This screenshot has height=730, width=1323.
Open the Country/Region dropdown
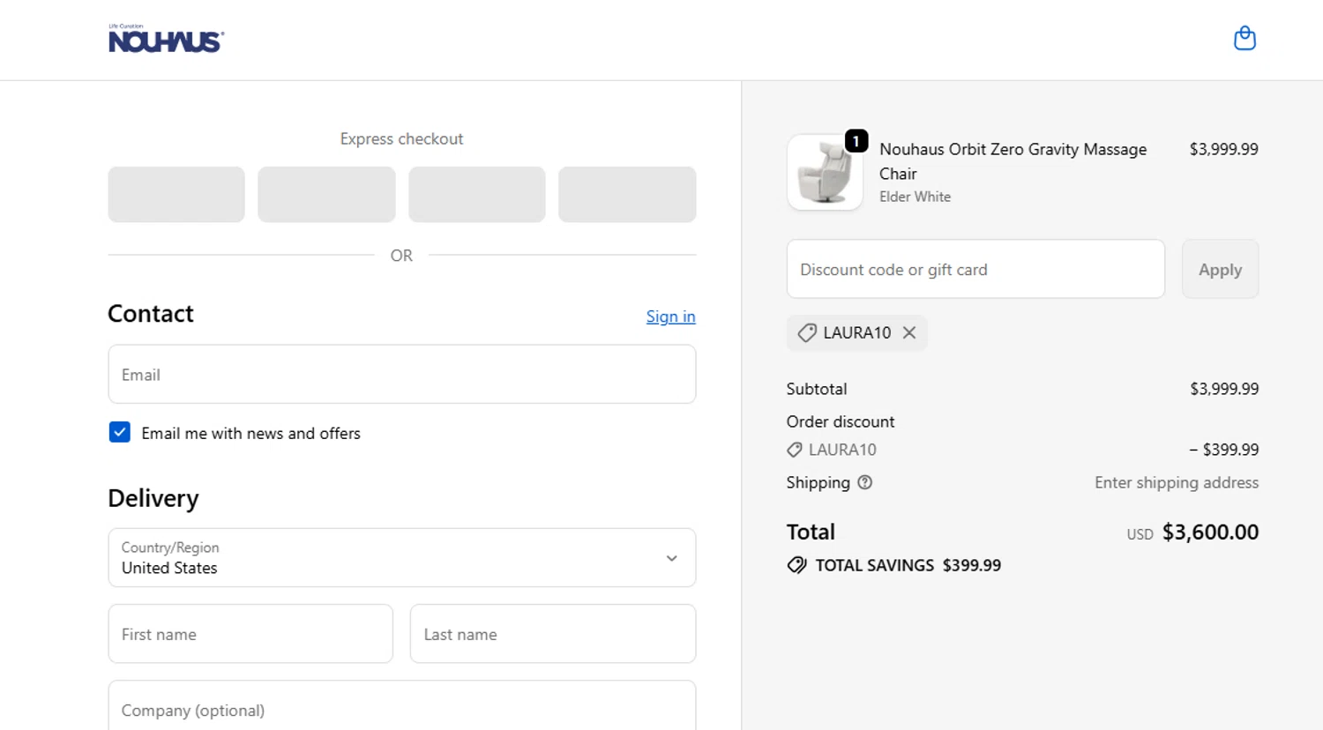[402, 557]
